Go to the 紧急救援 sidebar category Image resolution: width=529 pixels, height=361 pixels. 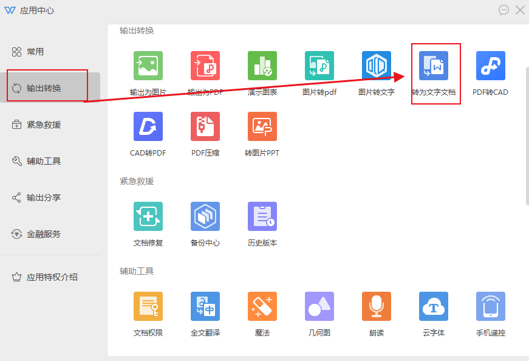(x=50, y=125)
